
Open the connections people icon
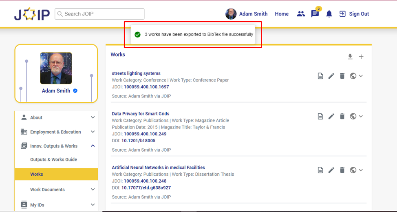[301, 14]
